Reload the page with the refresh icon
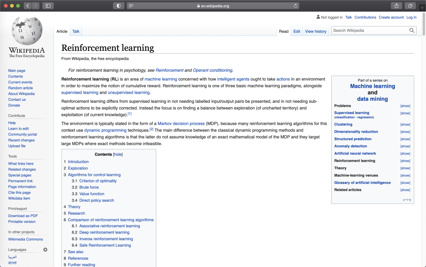Viewport: 426px width, 267px height. point(295,6)
